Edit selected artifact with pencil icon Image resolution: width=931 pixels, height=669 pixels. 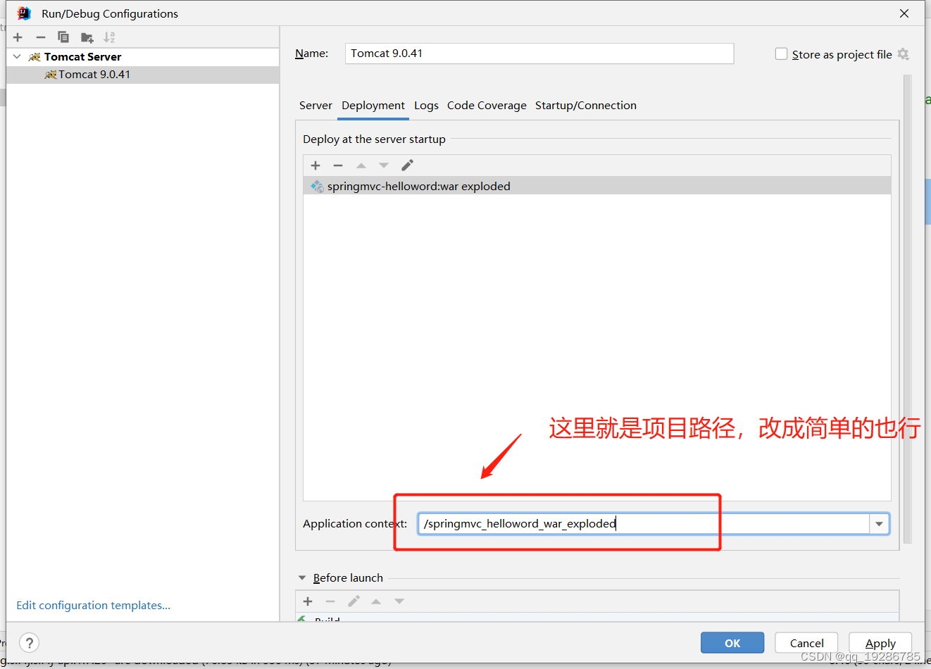click(407, 165)
